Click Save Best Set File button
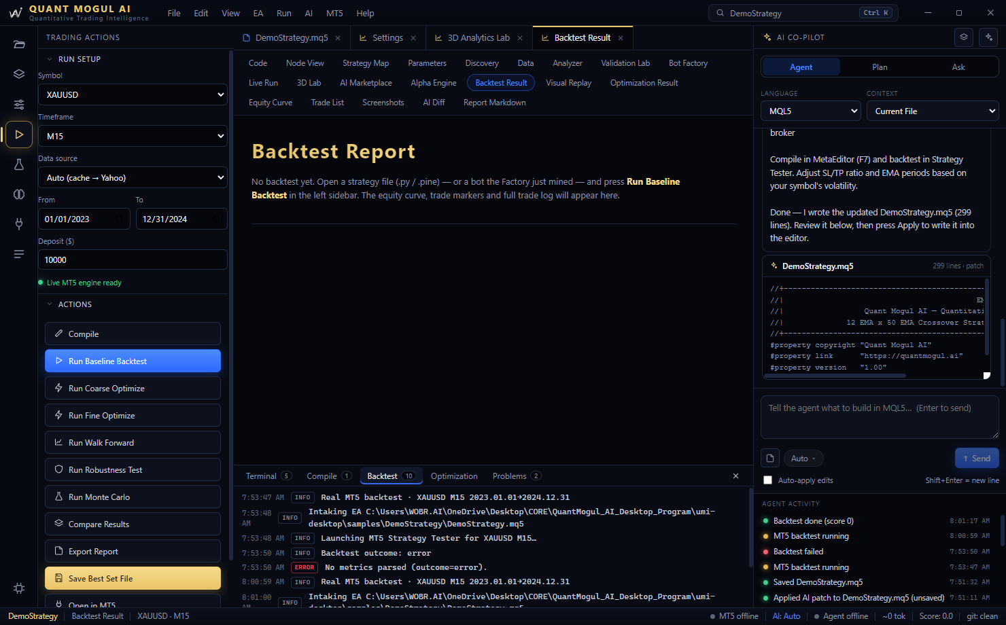 click(x=133, y=578)
